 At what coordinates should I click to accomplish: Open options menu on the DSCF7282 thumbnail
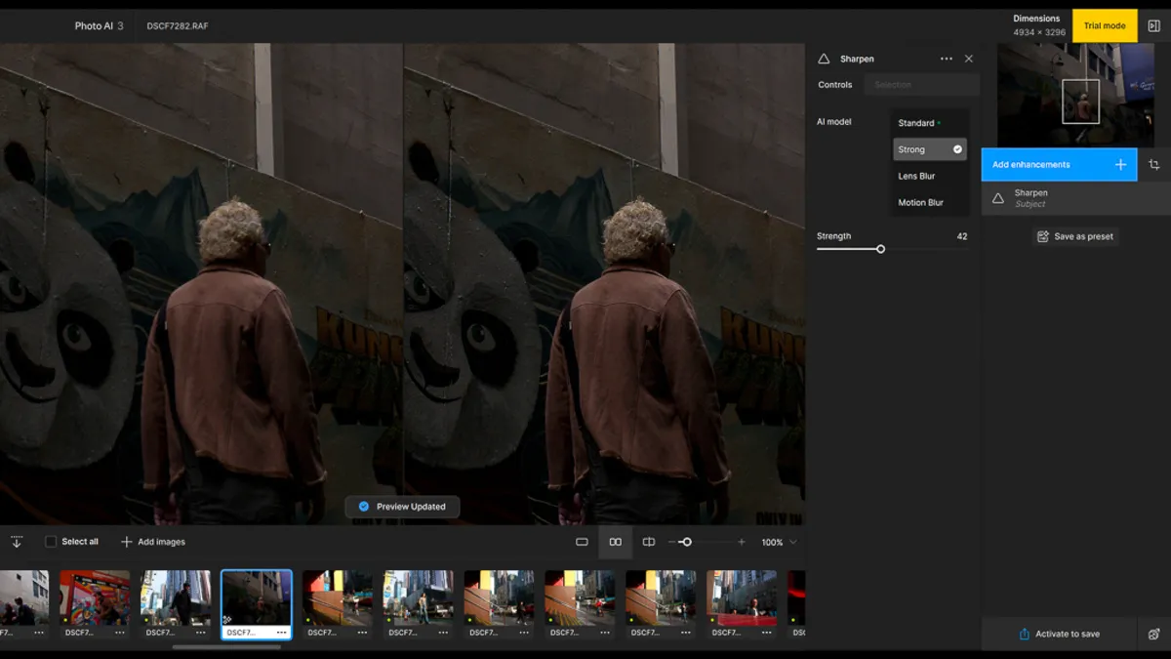[x=281, y=632]
